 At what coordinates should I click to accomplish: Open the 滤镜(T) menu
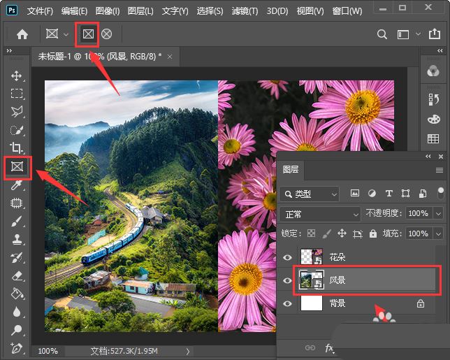tap(245, 11)
